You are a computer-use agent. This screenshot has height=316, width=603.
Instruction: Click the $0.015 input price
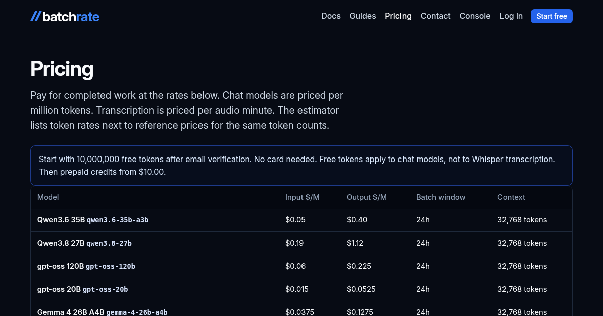pyautogui.click(x=297, y=289)
